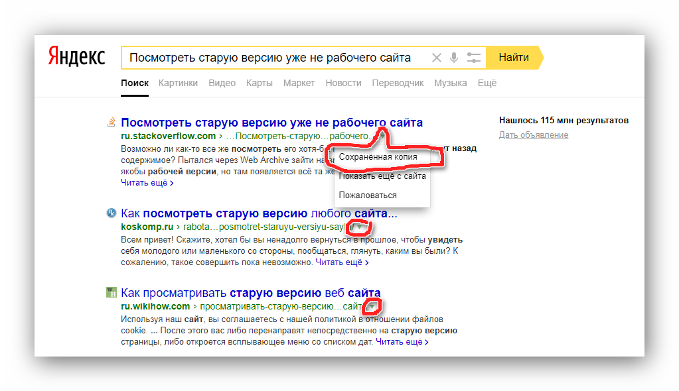Click the wikiHow favicon
This screenshot has width=679, height=391.
(x=112, y=292)
